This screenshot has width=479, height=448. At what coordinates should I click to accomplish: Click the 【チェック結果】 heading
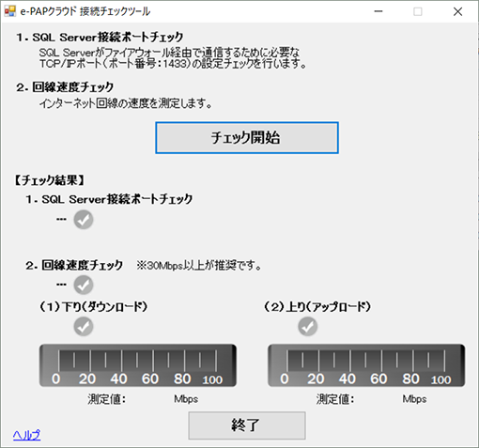(50, 180)
